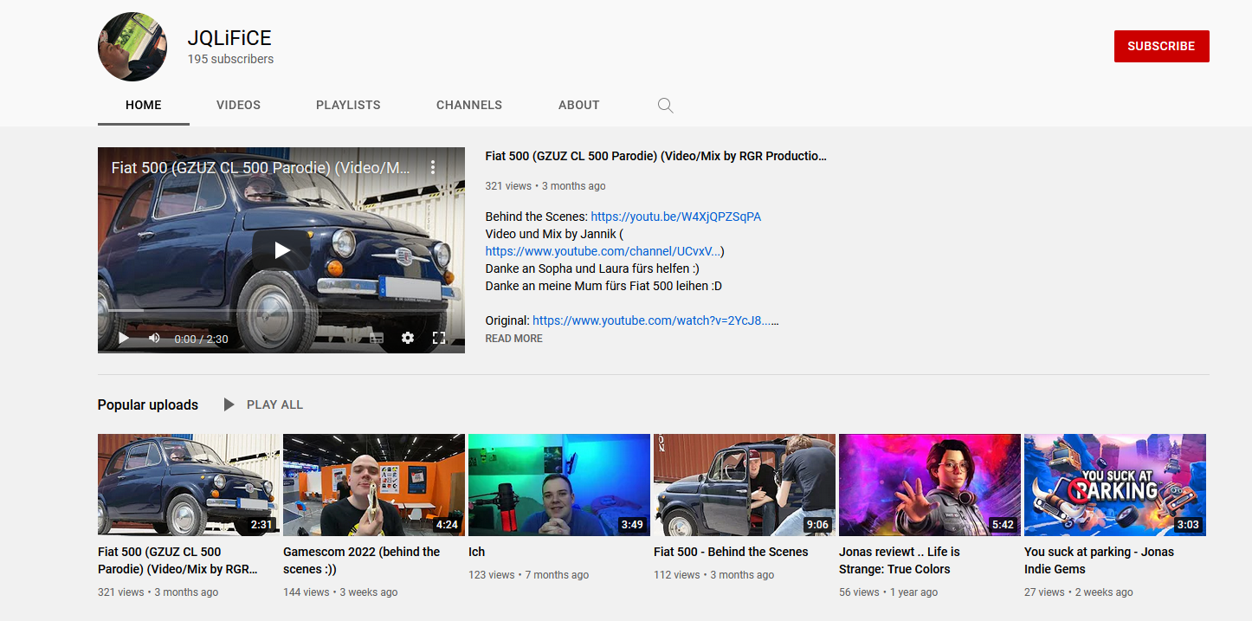
Task: Open the Videos tab
Action: click(x=238, y=105)
